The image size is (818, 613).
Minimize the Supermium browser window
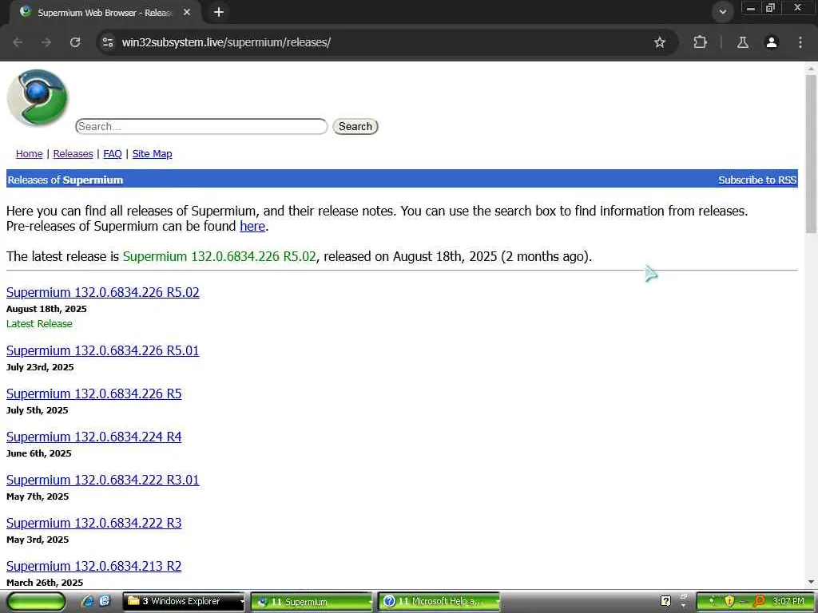pyautogui.click(x=751, y=8)
